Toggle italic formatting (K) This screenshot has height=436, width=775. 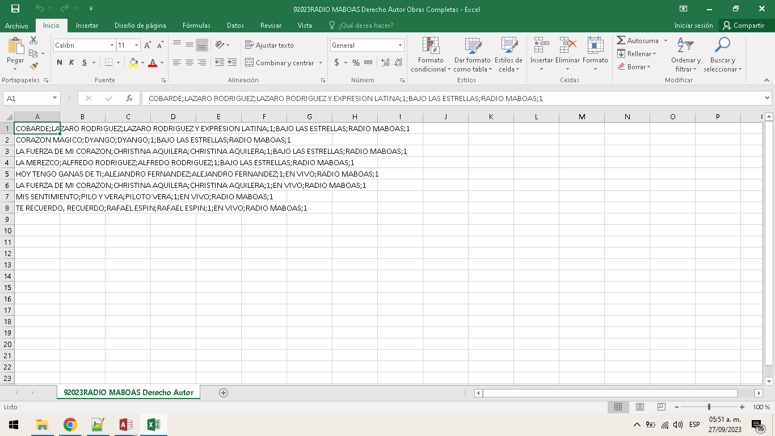pyautogui.click(x=72, y=62)
